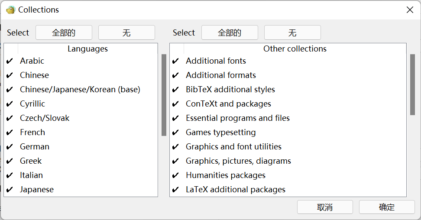
Task: Select the Cyrillic row text
Action: point(32,104)
